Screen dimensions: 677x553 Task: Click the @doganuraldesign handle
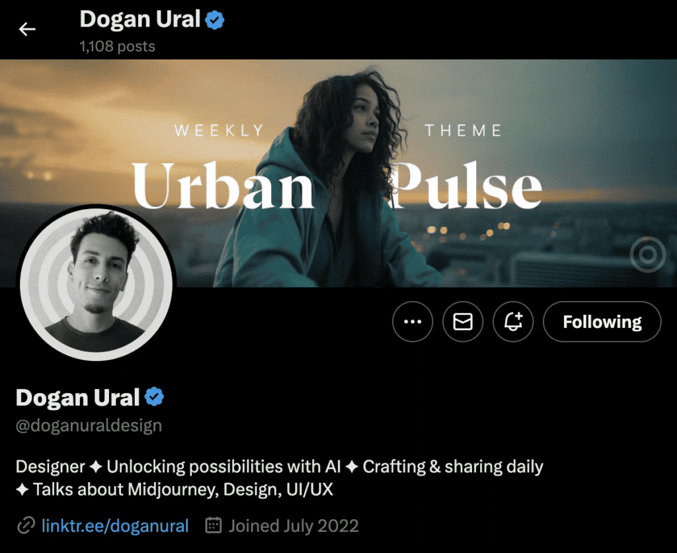pyautogui.click(x=89, y=425)
